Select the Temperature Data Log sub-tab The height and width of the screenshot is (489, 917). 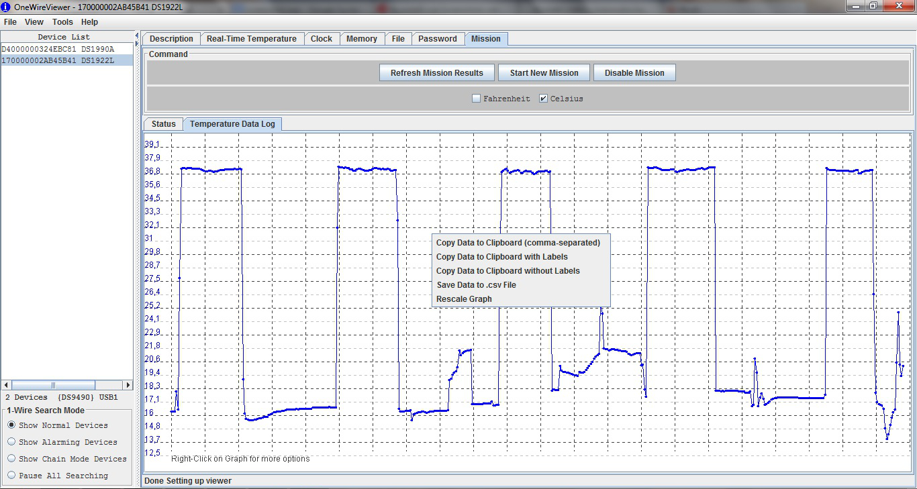click(233, 124)
